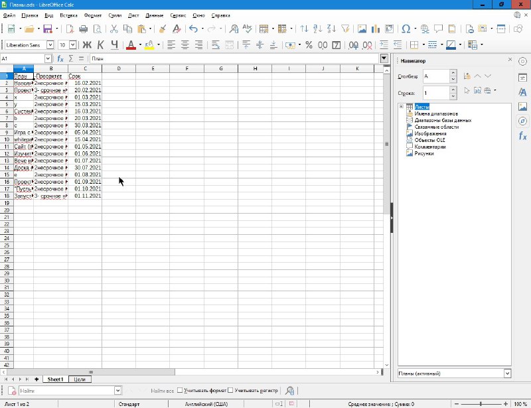Enable the 'Учитывать формат' checkbox
Viewport: 531px width, 408px height.
point(180,391)
